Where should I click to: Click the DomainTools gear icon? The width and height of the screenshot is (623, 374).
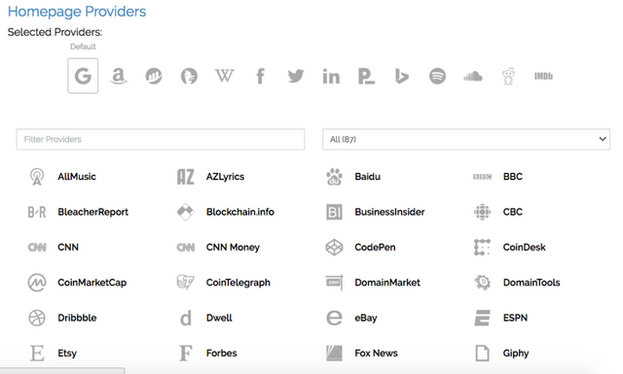pos(483,283)
